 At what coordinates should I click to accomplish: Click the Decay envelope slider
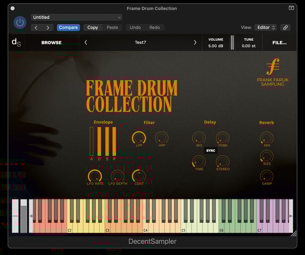pos(99,141)
